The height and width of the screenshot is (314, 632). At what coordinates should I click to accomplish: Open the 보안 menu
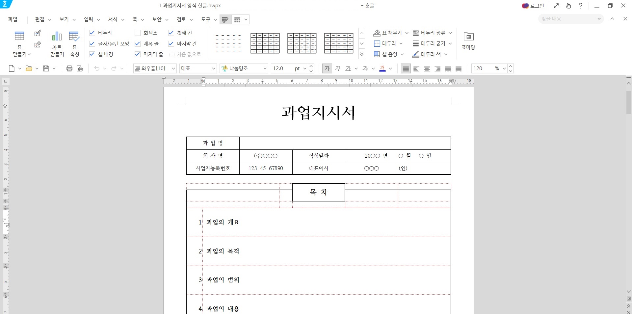pyautogui.click(x=157, y=19)
